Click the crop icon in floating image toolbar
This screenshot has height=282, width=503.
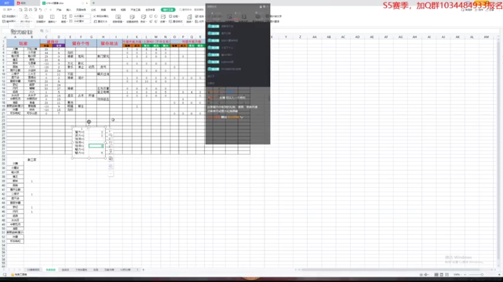111,144
